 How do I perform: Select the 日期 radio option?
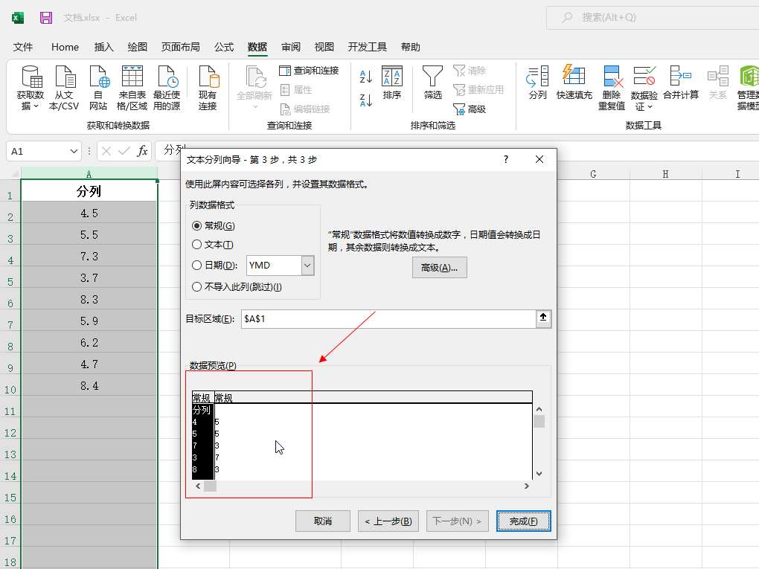(x=196, y=266)
